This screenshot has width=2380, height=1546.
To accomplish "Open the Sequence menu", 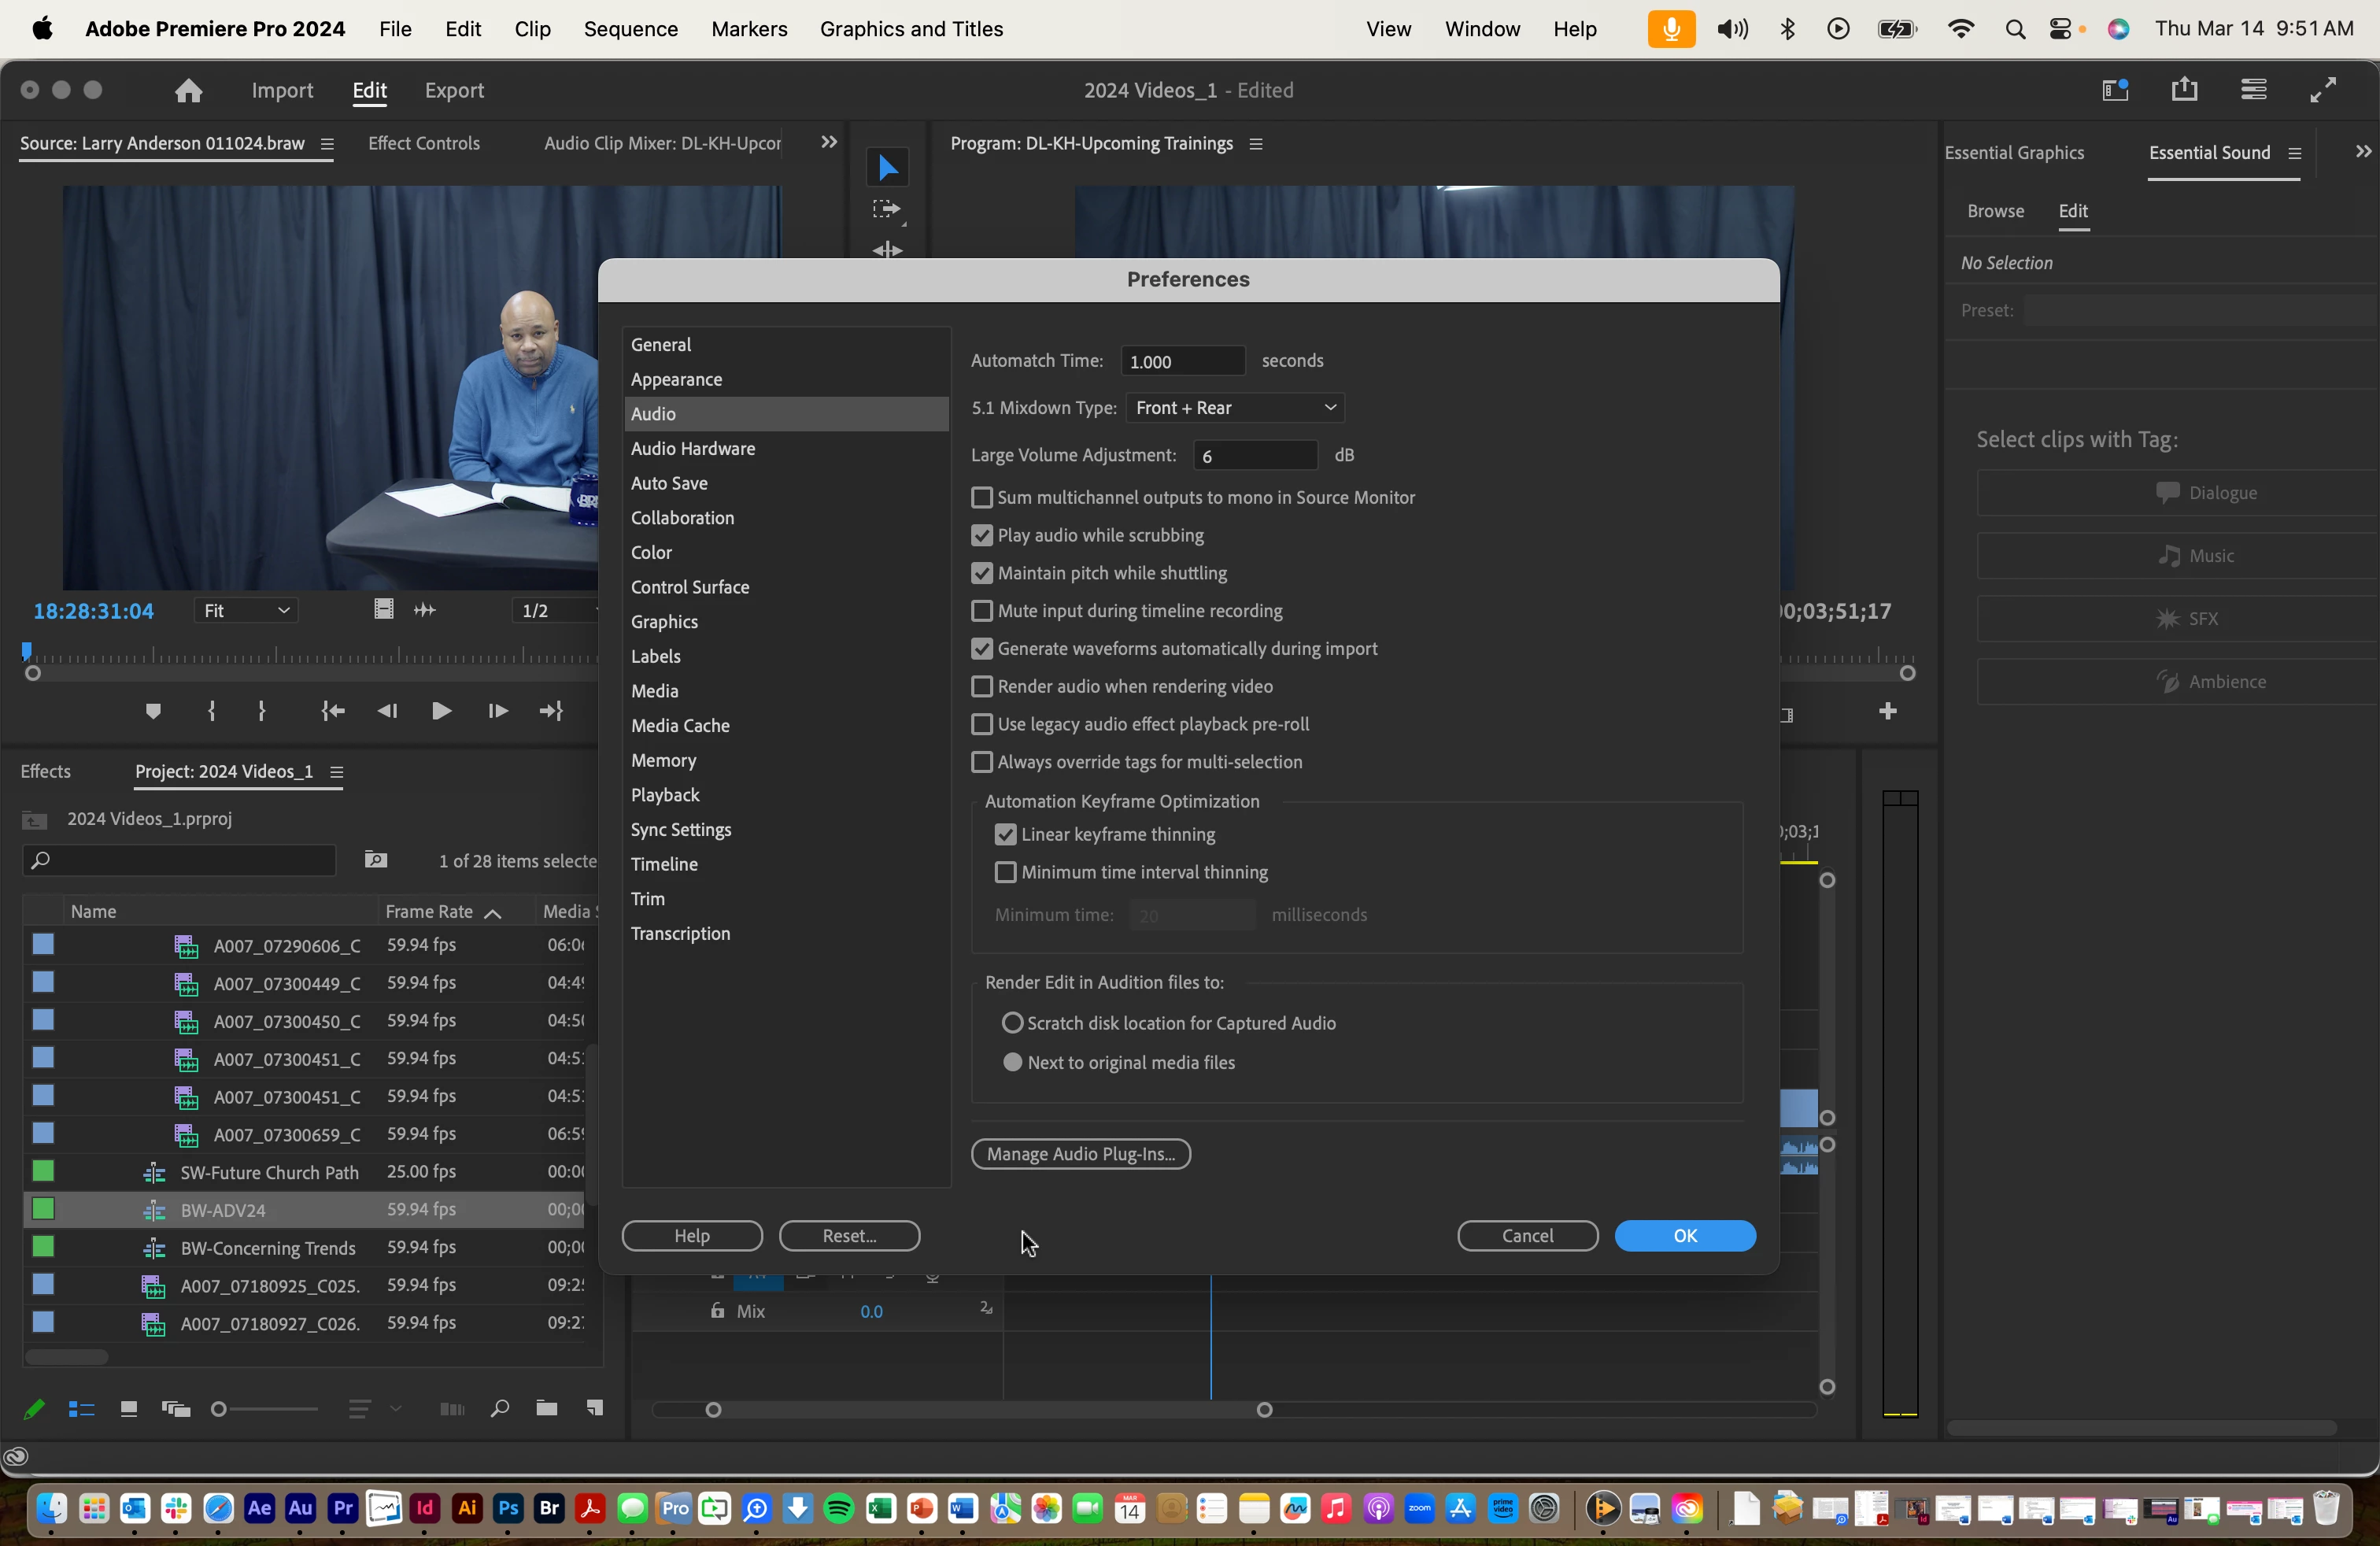I will [630, 29].
